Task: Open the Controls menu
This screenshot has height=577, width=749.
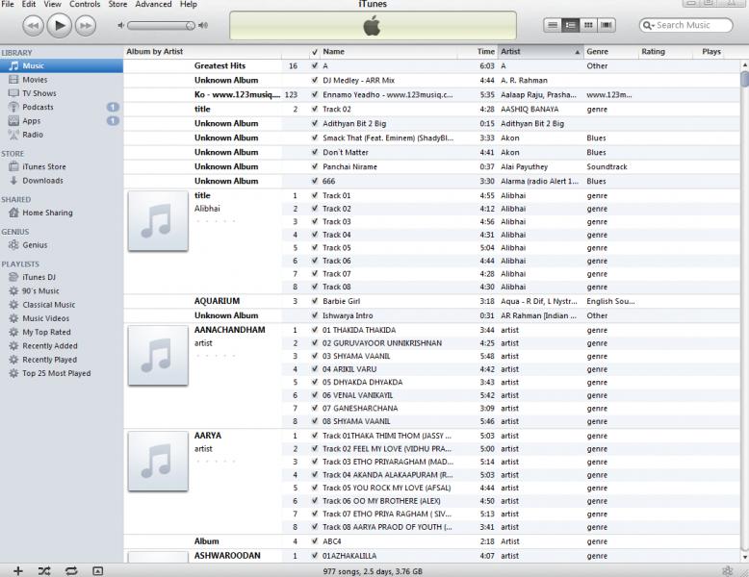Action: coord(85,5)
